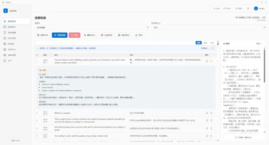This screenshot has width=269, height=145.
Task: Click the version v2.0.0 label
Action: pos(15,141)
